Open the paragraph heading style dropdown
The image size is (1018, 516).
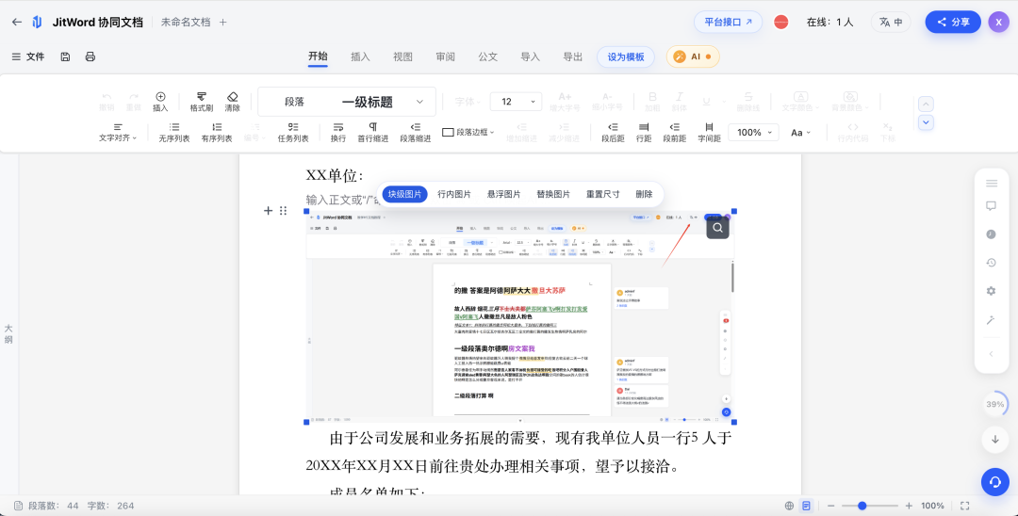(347, 102)
